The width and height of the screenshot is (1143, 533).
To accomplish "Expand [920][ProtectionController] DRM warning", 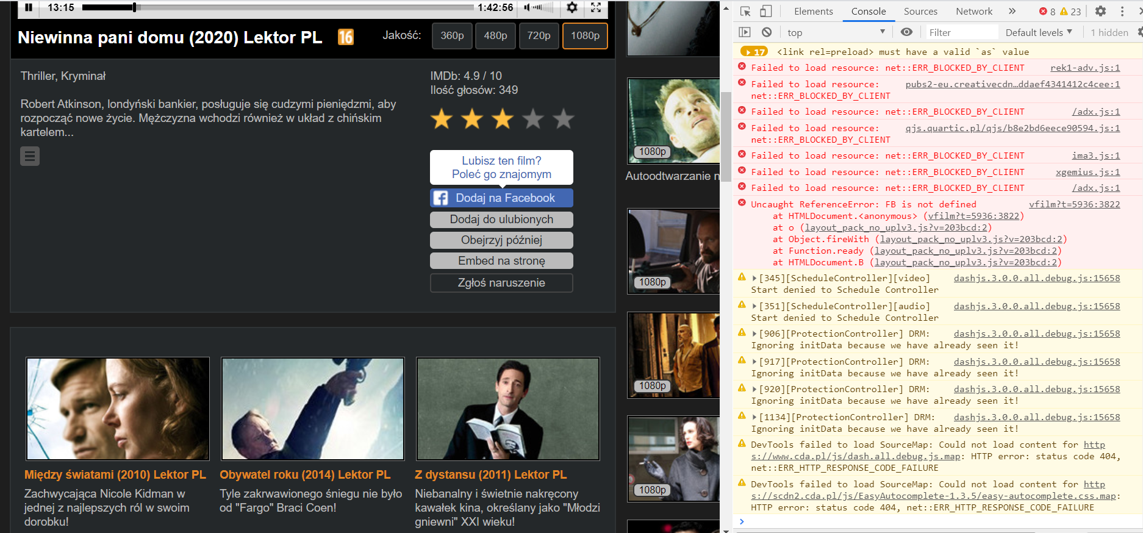I will click(x=754, y=389).
